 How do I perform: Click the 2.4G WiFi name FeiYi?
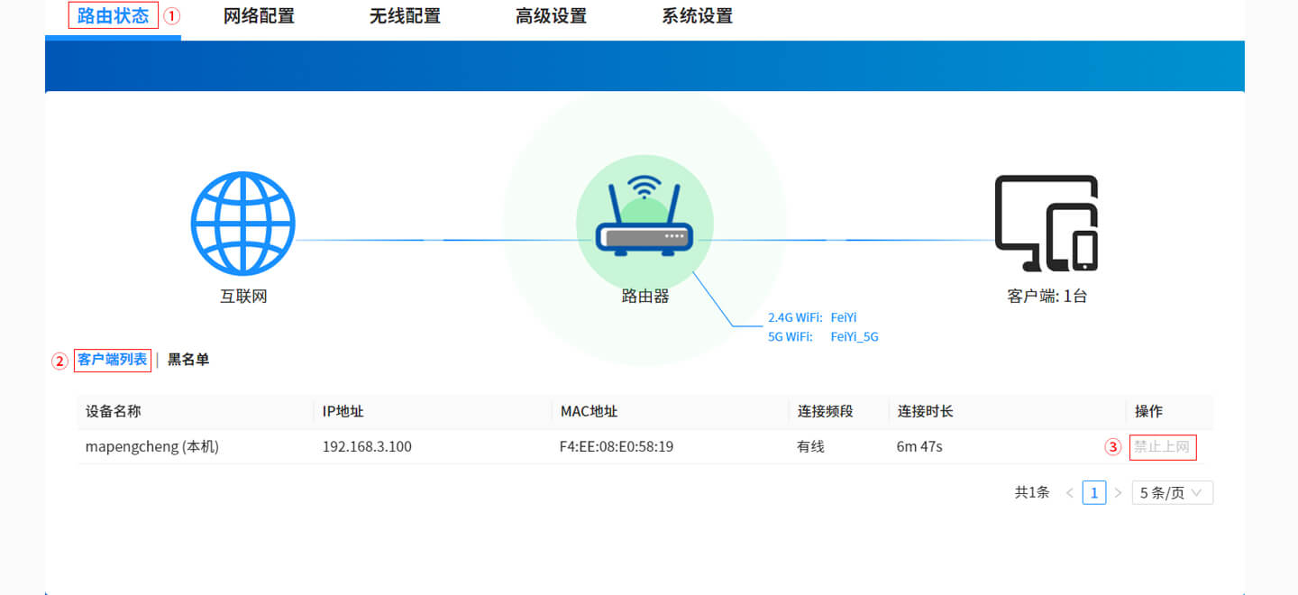844,317
